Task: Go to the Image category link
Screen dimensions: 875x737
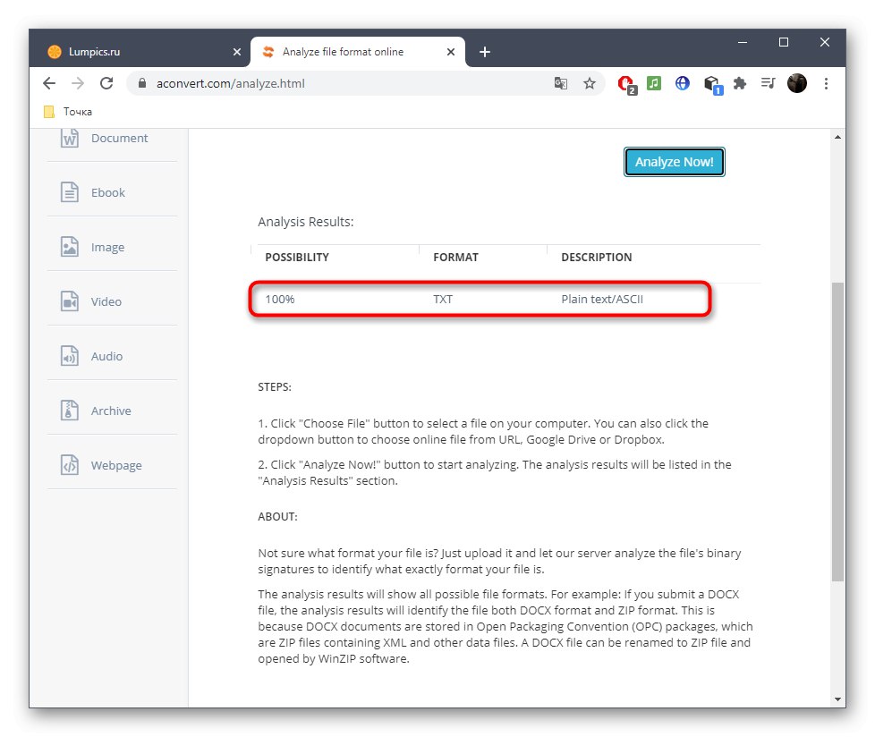Action: pyautogui.click(x=107, y=247)
